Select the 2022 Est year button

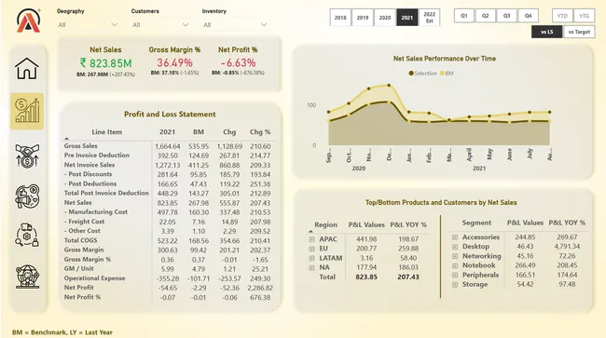(430, 18)
